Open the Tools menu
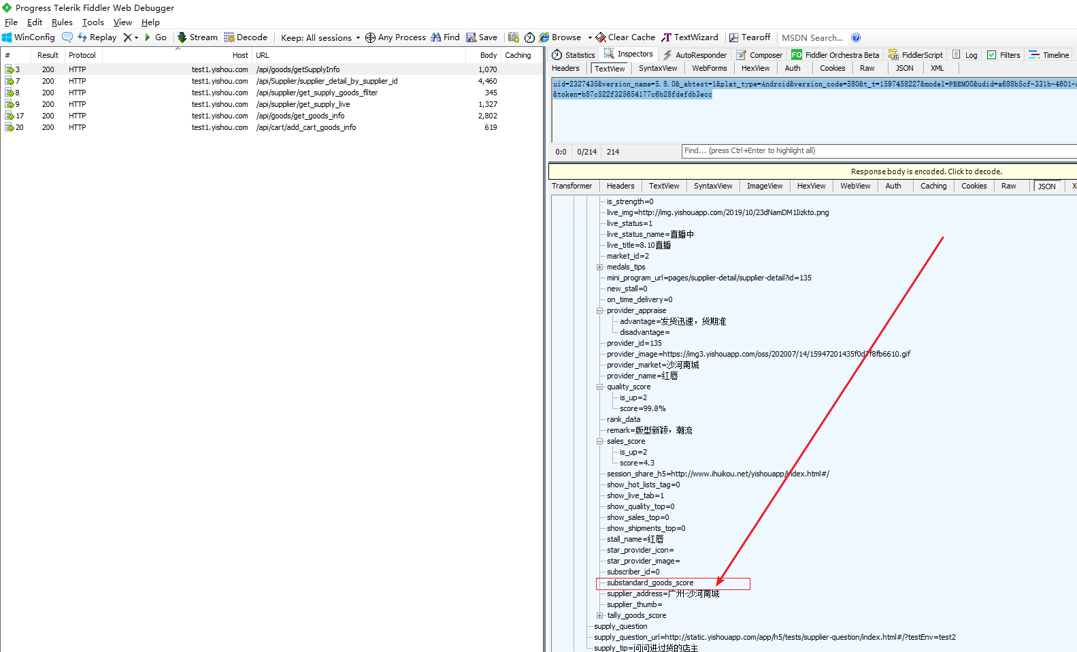1077x652 pixels. click(93, 22)
